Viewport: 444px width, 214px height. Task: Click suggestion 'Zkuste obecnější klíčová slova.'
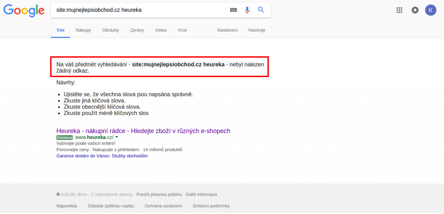click(x=102, y=107)
